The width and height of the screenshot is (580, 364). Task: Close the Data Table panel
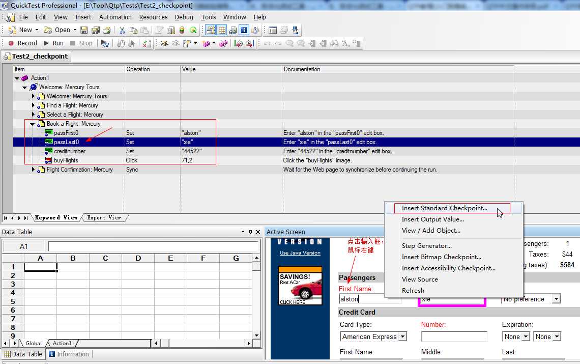click(x=258, y=232)
